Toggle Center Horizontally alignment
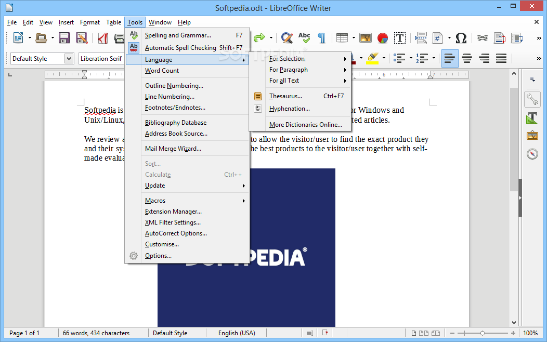 (x=467, y=58)
